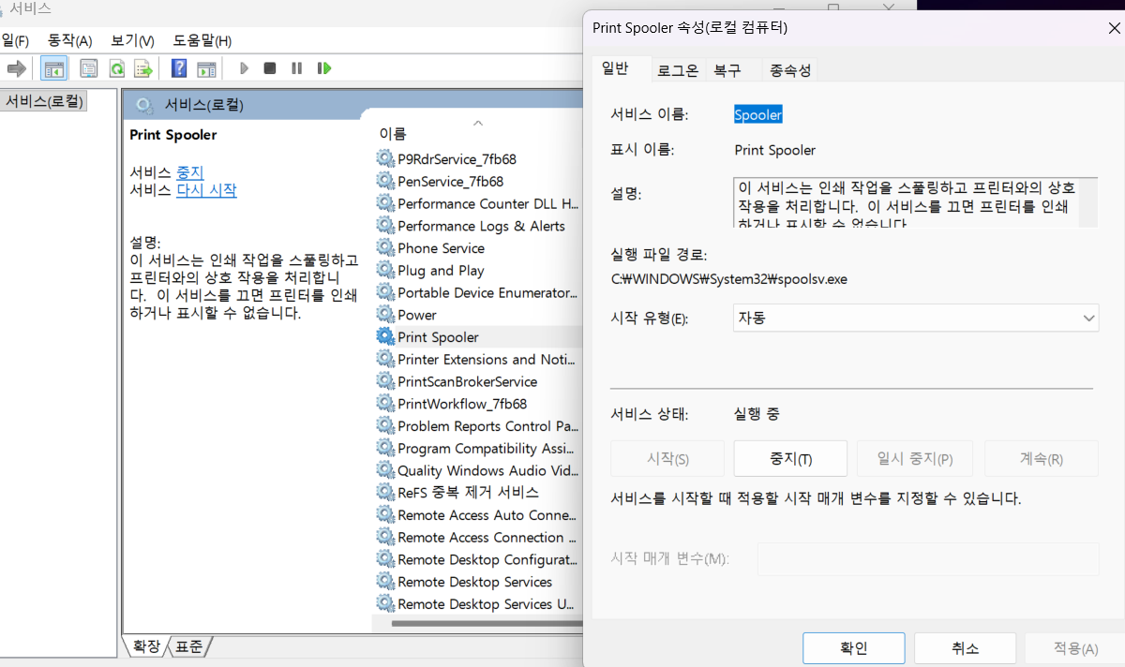Click gear icon beside Plug and Play
This screenshot has height=667, width=1125.
point(385,270)
